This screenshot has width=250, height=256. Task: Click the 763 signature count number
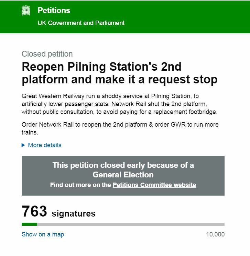coord(34,211)
